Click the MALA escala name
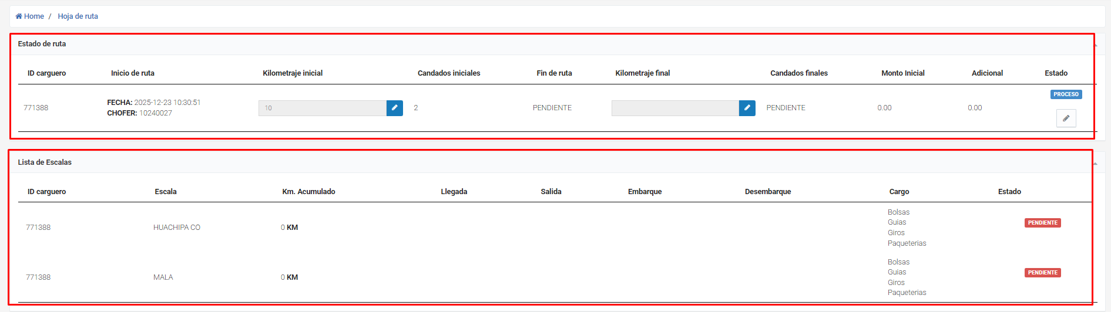 point(163,277)
